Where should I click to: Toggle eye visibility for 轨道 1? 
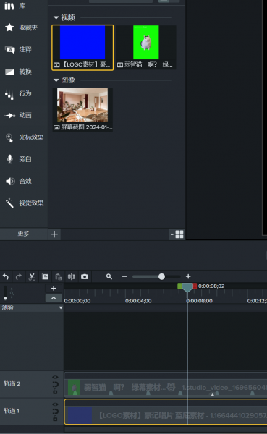click(x=56, y=404)
